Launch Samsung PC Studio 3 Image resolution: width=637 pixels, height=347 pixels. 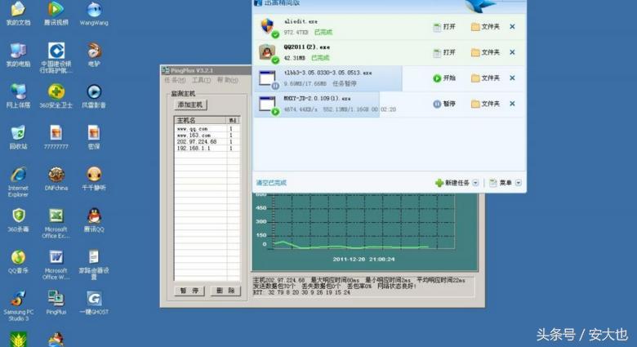(18, 305)
